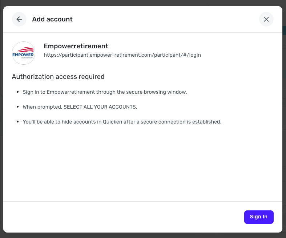Screen dimensions: 286x238
Task: Click the header space between title and X
Action: tap(164, 19)
